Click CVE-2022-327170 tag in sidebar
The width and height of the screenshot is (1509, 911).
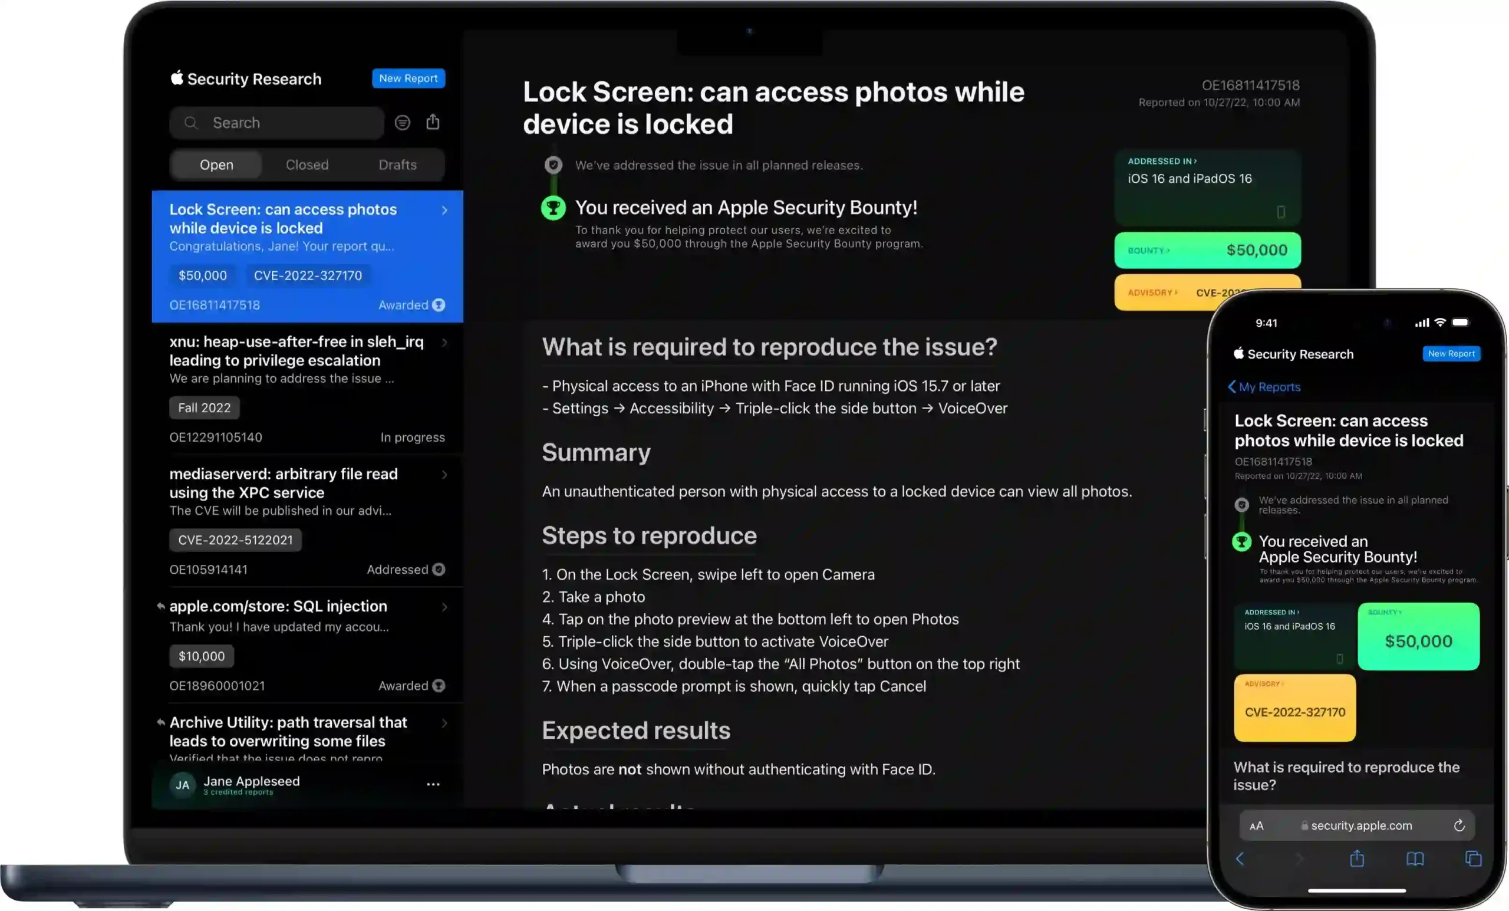[308, 276]
